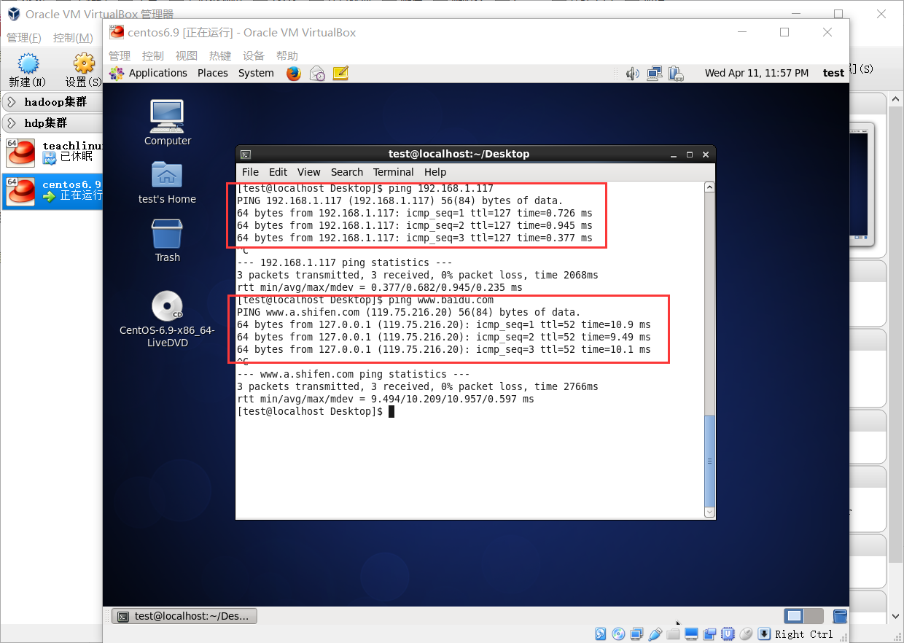Screen dimensions: 904x643
Task: Click the terminal command prompt cursor line
Action: click(x=316, y=411)
